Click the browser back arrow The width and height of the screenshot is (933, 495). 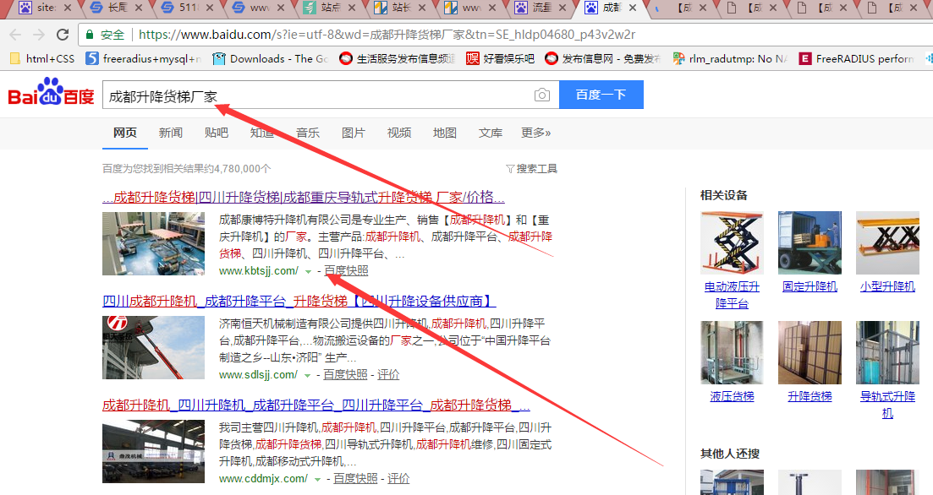(15, 35)
